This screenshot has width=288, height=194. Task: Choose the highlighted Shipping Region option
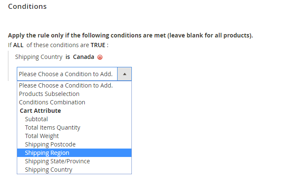tap(47, 153)
